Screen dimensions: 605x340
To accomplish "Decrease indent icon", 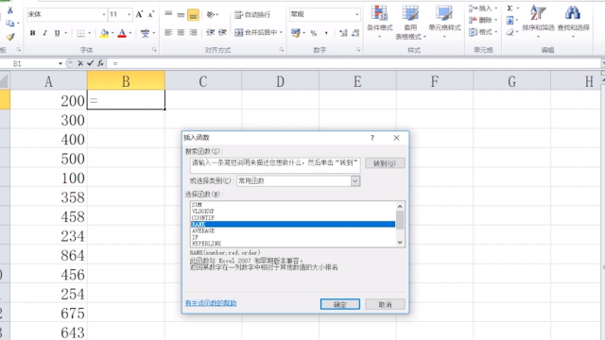I will [210, 33].
